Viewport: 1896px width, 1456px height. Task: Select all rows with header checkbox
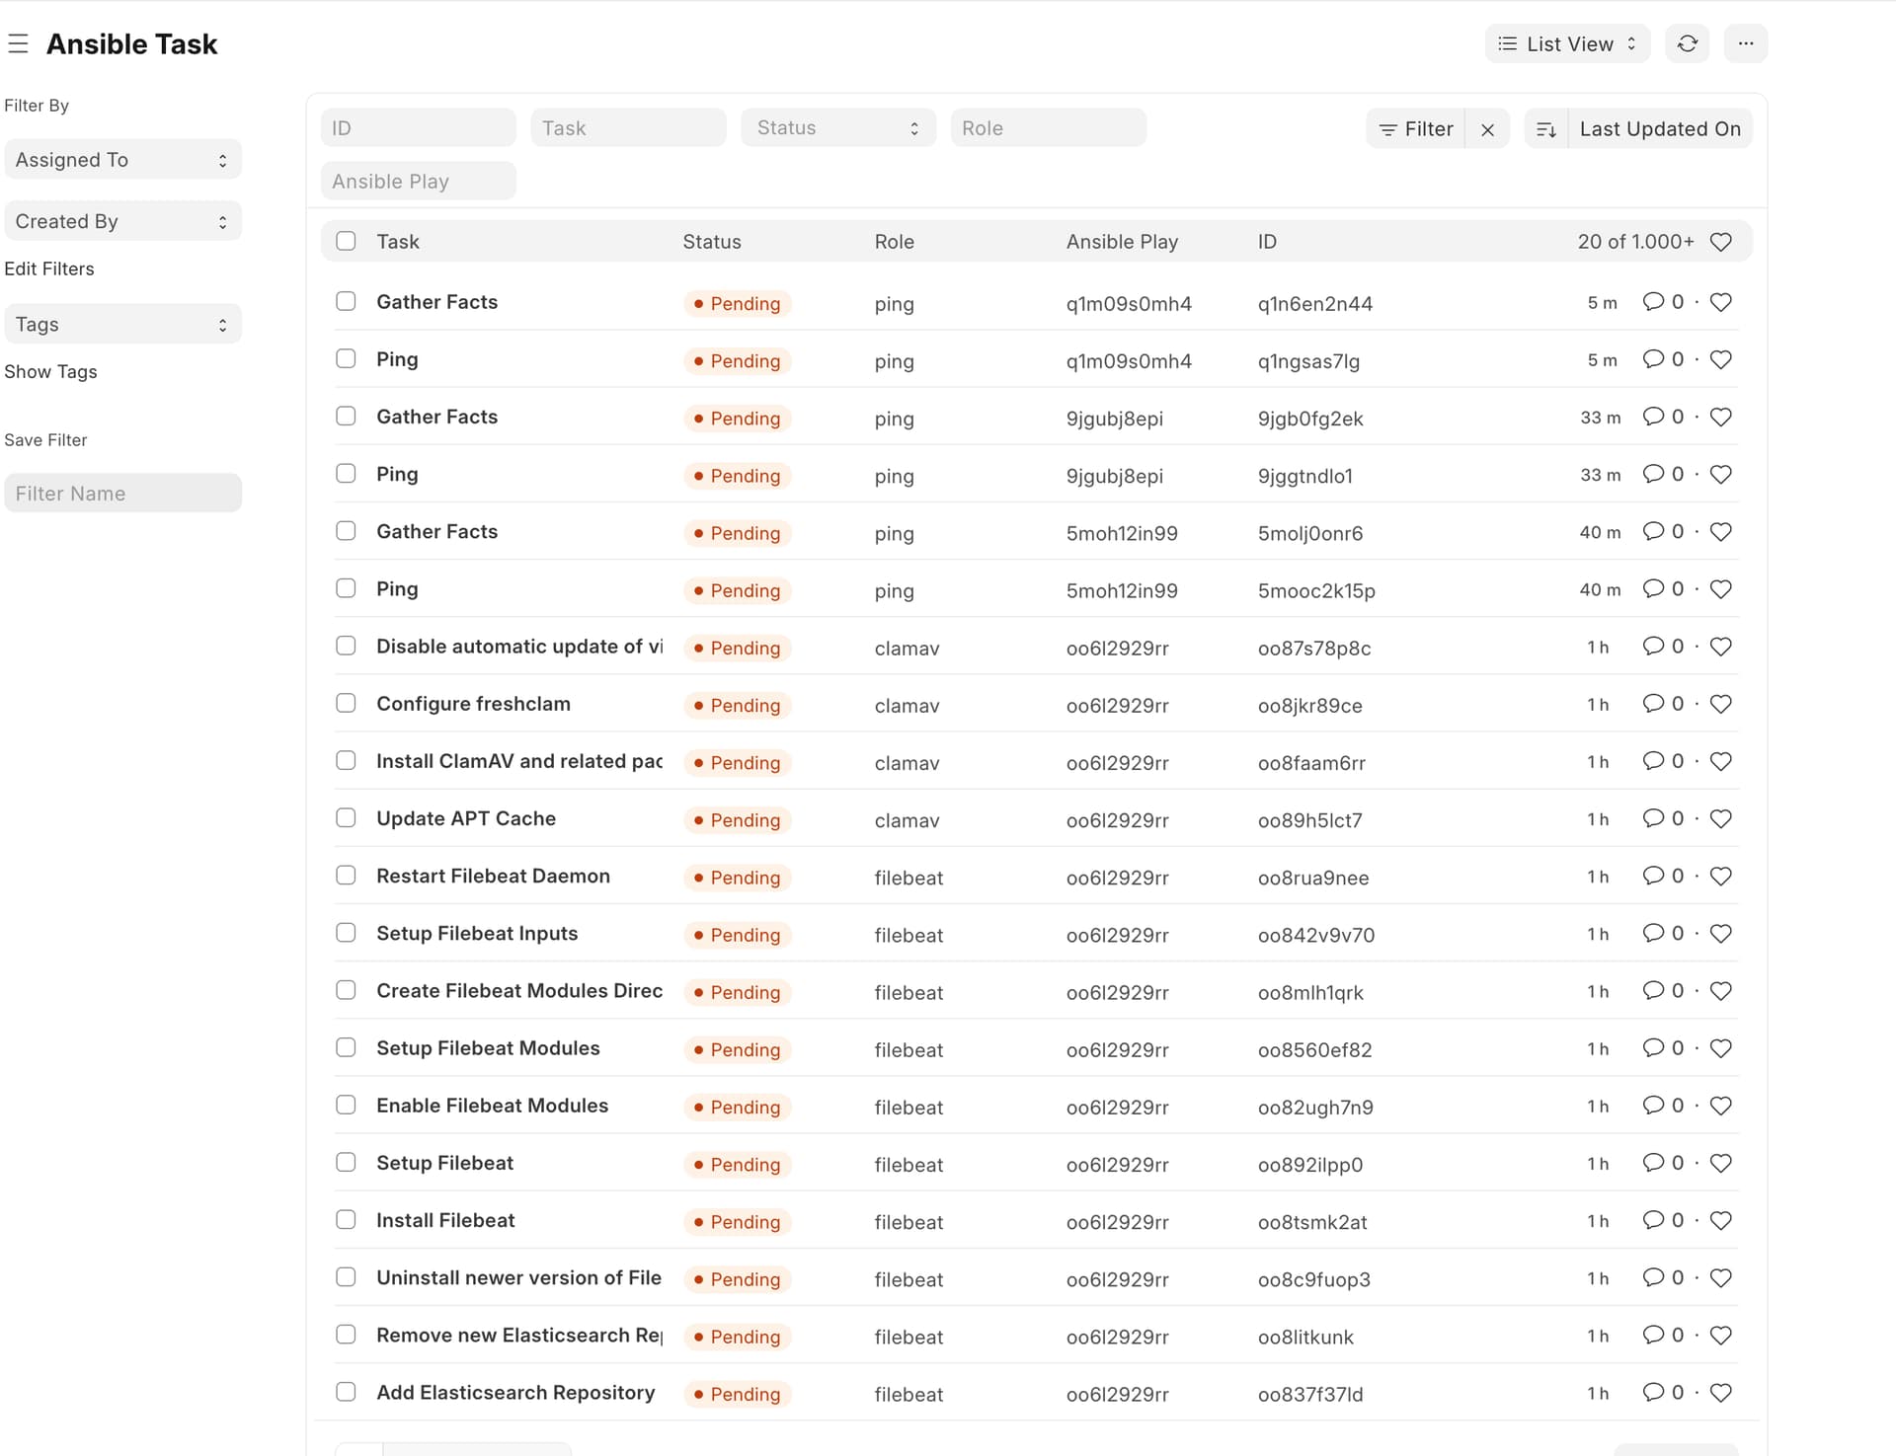[x=346, y=241]
